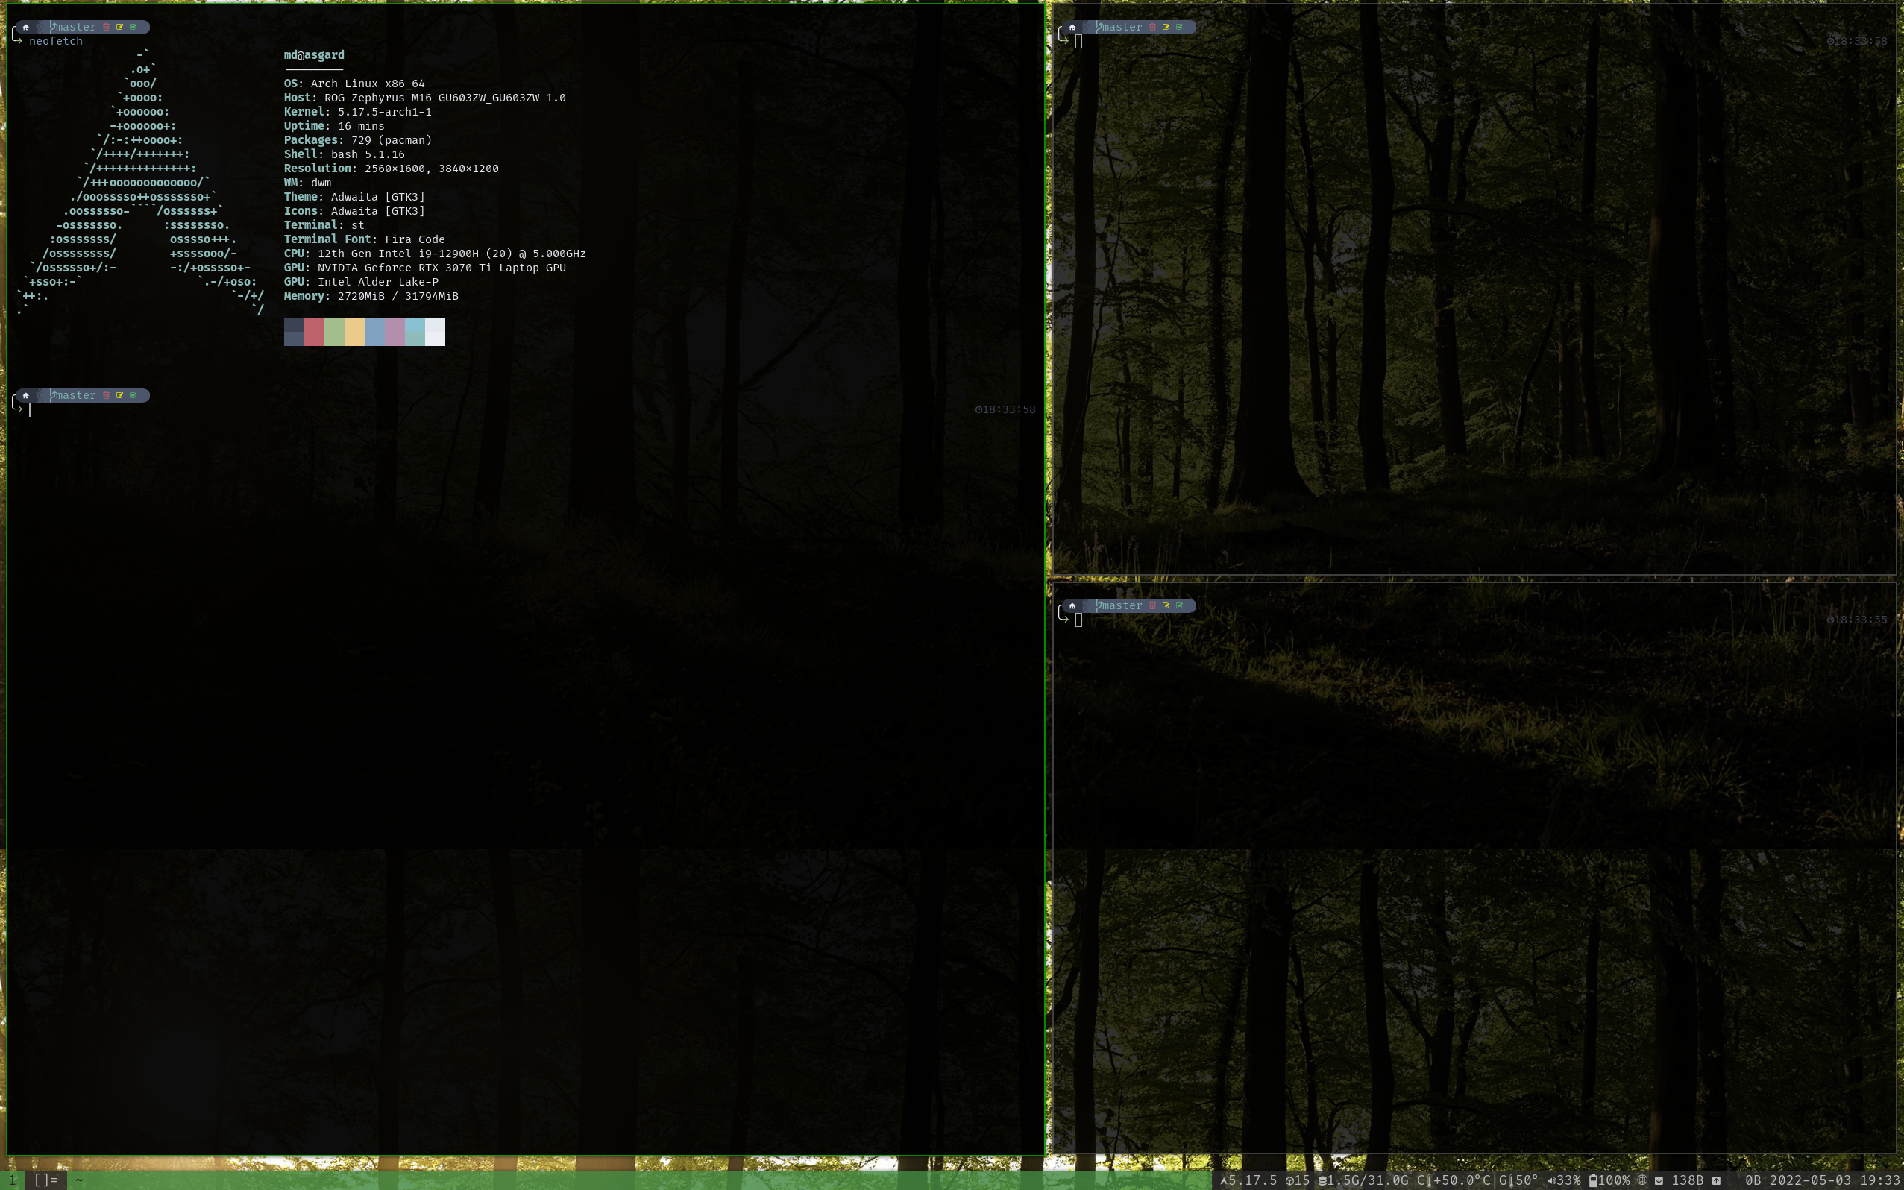Click the yellow edit icon in top-right terminal prompt
This screenshot has height=1190, width=1904.
(x=1166, y=27)
